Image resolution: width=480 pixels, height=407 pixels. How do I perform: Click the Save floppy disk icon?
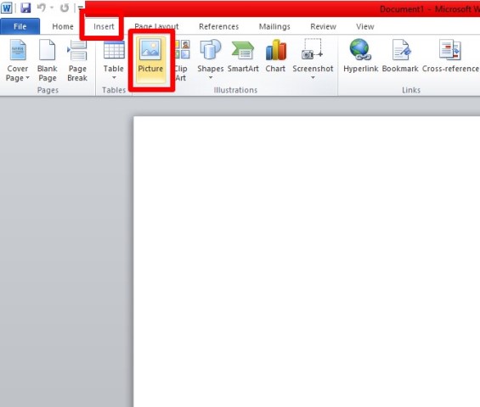(25, 8)
